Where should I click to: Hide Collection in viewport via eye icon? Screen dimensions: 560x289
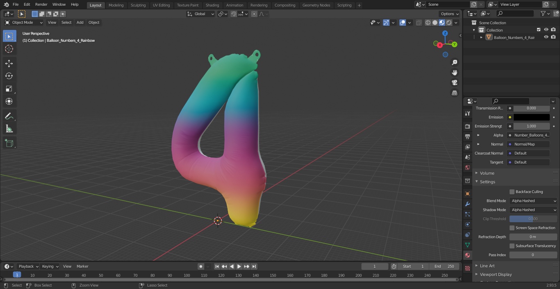[546, 30]
